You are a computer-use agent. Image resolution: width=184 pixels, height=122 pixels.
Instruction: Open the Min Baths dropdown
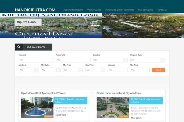click(51, 70)
